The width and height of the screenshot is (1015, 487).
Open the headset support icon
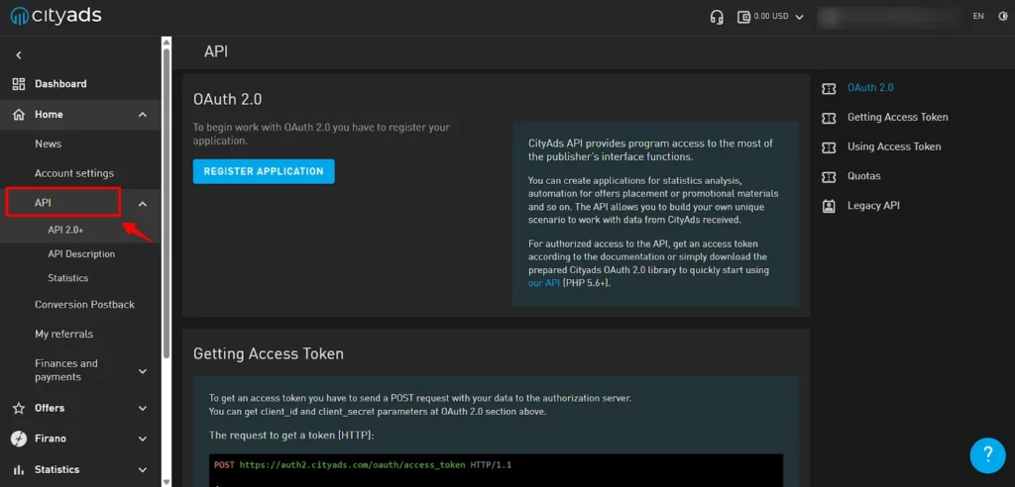pyautogui.click(x=717, y=17)
